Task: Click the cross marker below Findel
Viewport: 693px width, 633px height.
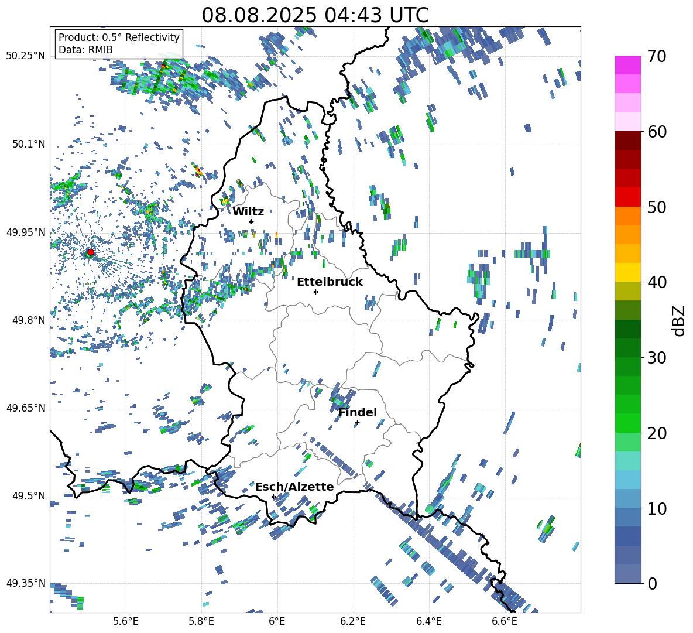Action: [357, 423]
